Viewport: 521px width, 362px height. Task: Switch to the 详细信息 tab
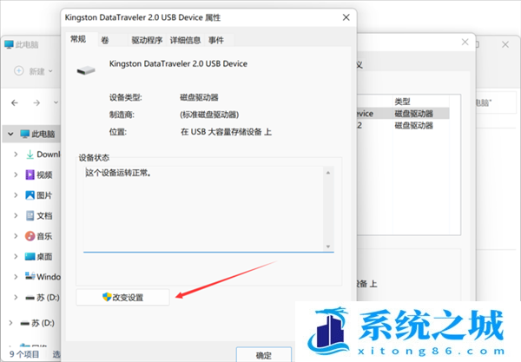(x=185, y=40)
